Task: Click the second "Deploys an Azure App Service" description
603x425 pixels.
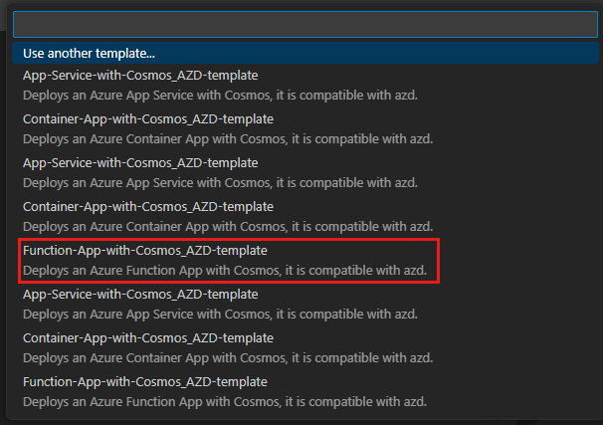Action: [x=221, y=183]
